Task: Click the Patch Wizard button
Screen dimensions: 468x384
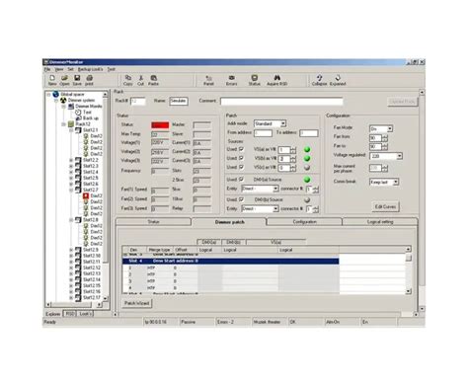Action: [x=136, y=303]
